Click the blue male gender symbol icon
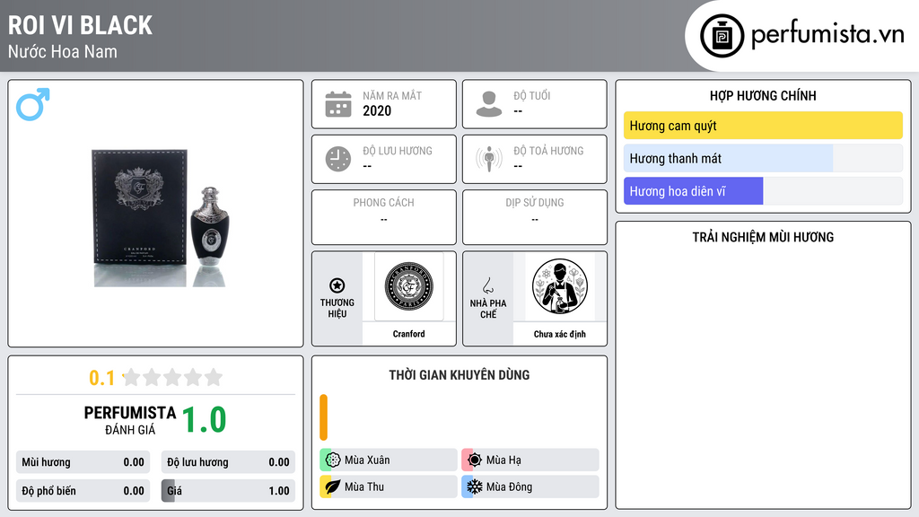919x517 pixels. tap(33, 104)
